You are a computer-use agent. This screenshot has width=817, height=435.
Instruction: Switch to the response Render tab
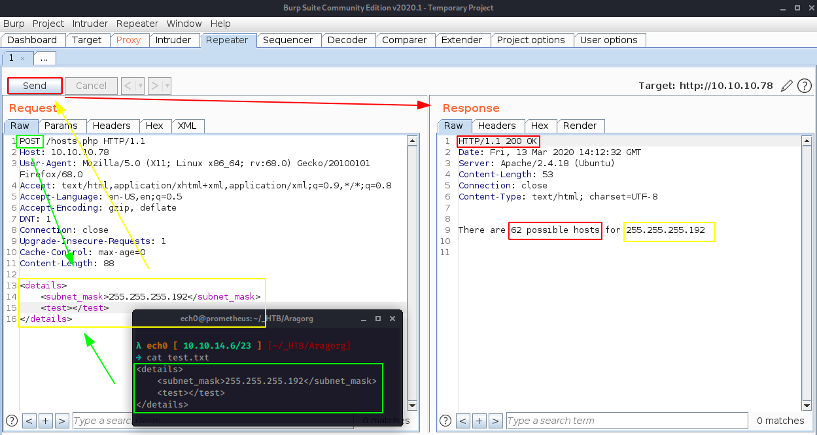click(x=580, y=126)
